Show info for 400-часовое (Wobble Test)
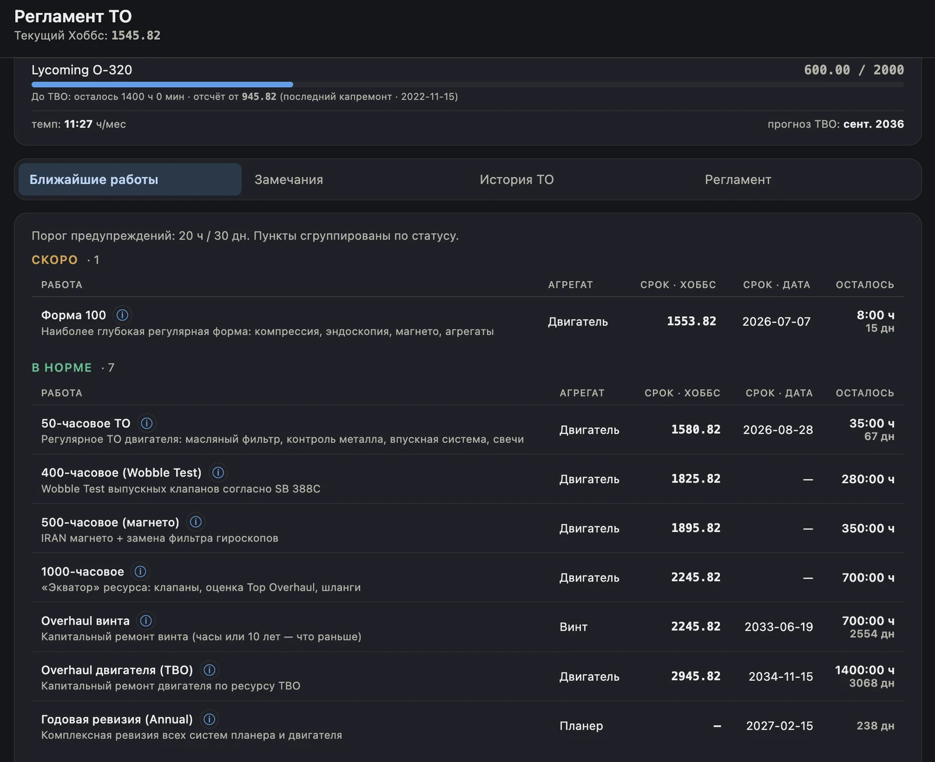The width and height of the screenshot is (935, 762). click(x=218, y=472)
